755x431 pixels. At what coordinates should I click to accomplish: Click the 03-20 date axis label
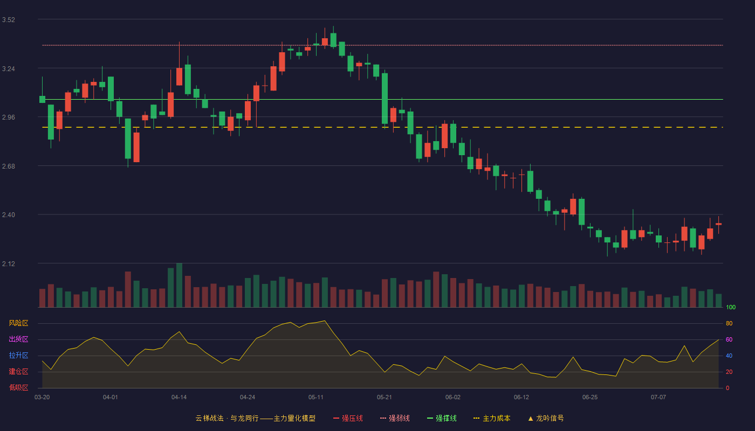point(42,397)
